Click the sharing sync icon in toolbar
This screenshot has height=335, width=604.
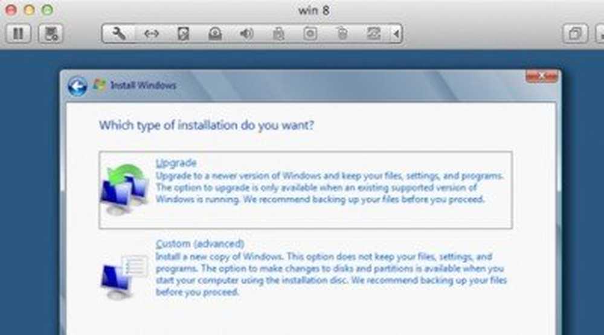(x=373, y=34)
